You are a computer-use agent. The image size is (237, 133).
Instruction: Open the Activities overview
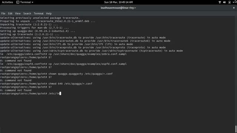pos(7,2)
